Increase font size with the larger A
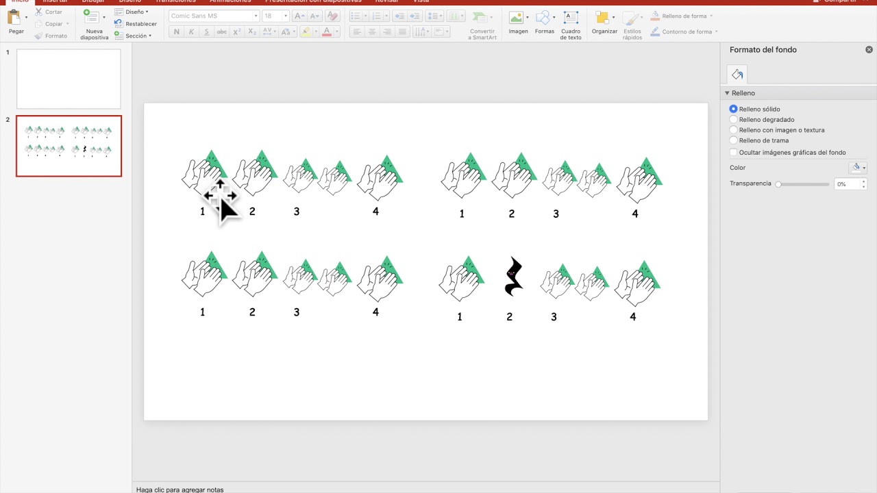 (299, 16)
